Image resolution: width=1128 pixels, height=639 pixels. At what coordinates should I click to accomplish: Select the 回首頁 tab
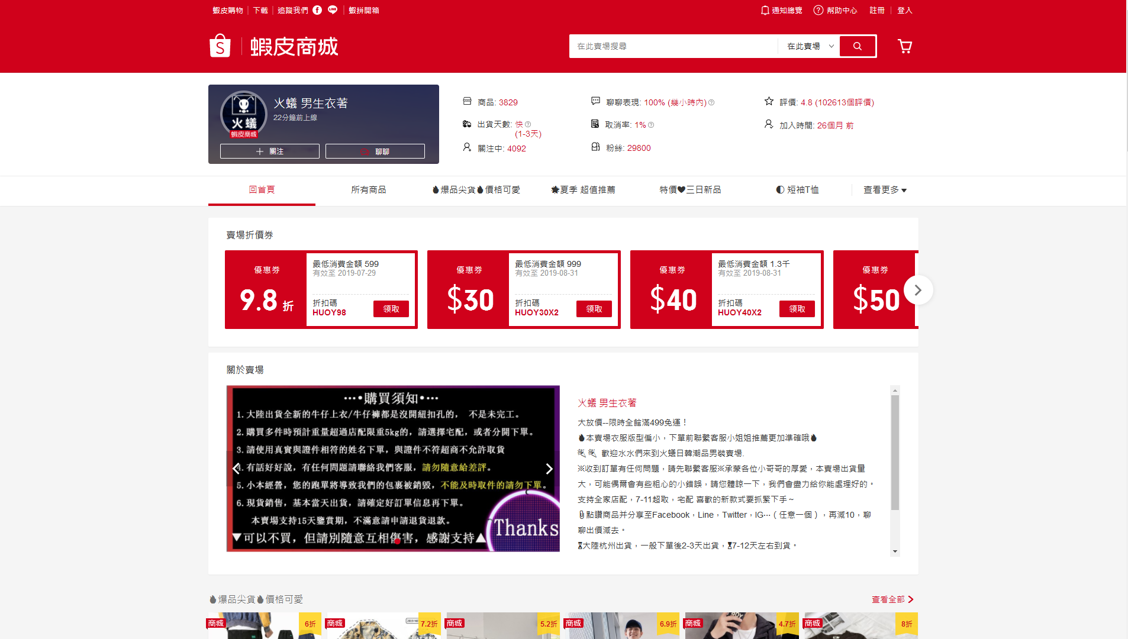coord(262,190)
